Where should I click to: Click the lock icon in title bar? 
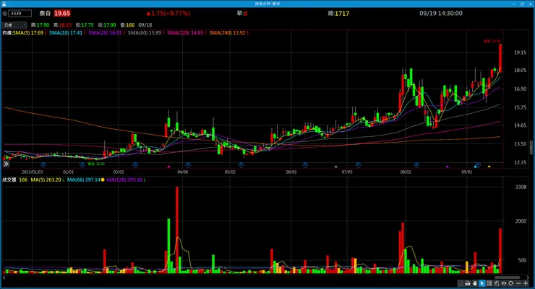coord(4,4)
